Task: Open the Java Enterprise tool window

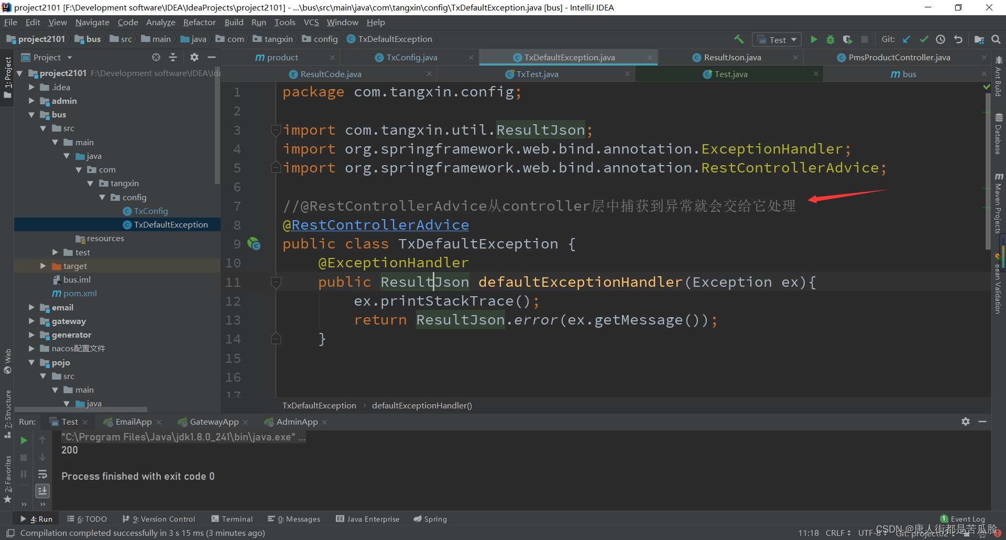Action: [x=368, y=519]
